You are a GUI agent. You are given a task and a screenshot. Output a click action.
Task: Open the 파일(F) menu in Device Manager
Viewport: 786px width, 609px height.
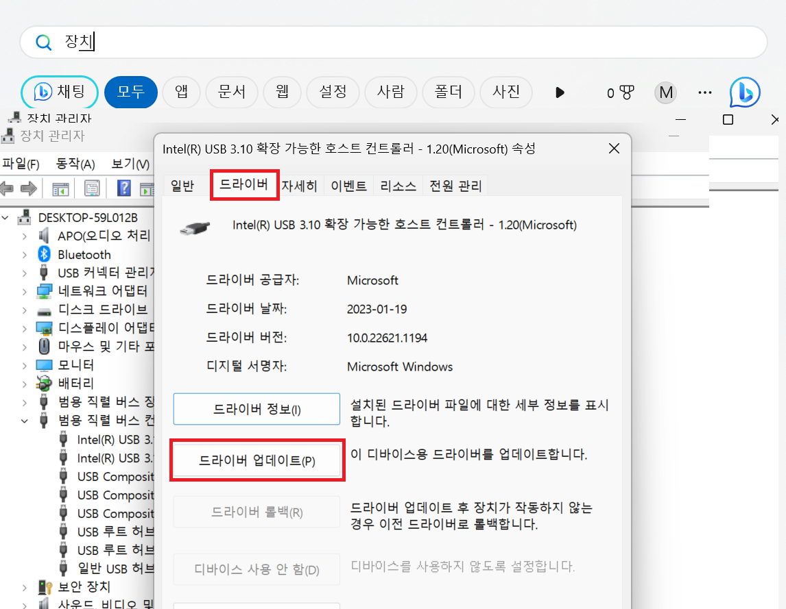click(21, 164)
